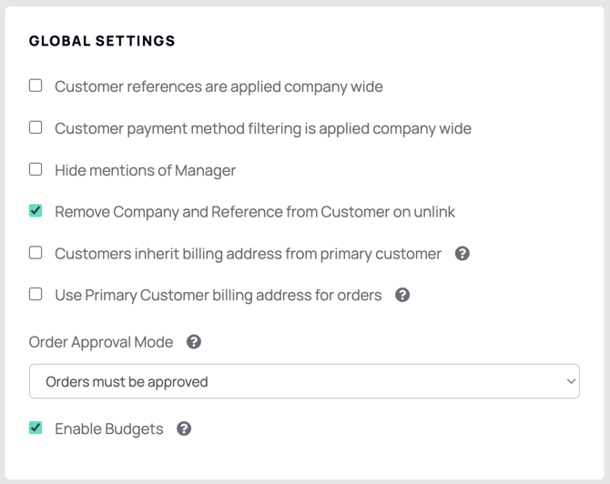The image size is (610, 484).
Task: Open help icon beside Customers inherit billing address
Action: coord(463,254)
